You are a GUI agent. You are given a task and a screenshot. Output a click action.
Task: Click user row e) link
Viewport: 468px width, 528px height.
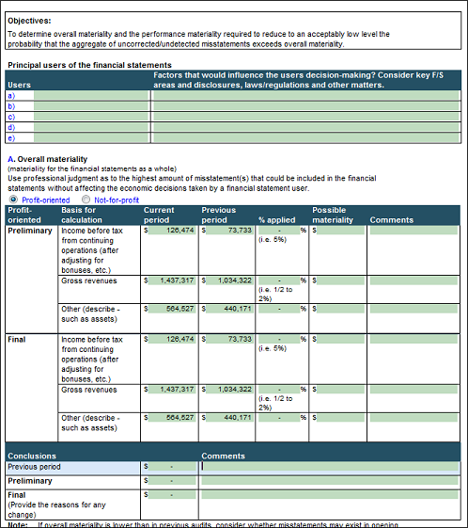(11, 138)
